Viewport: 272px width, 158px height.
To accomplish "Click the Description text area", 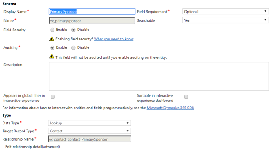I will [159, 76].
